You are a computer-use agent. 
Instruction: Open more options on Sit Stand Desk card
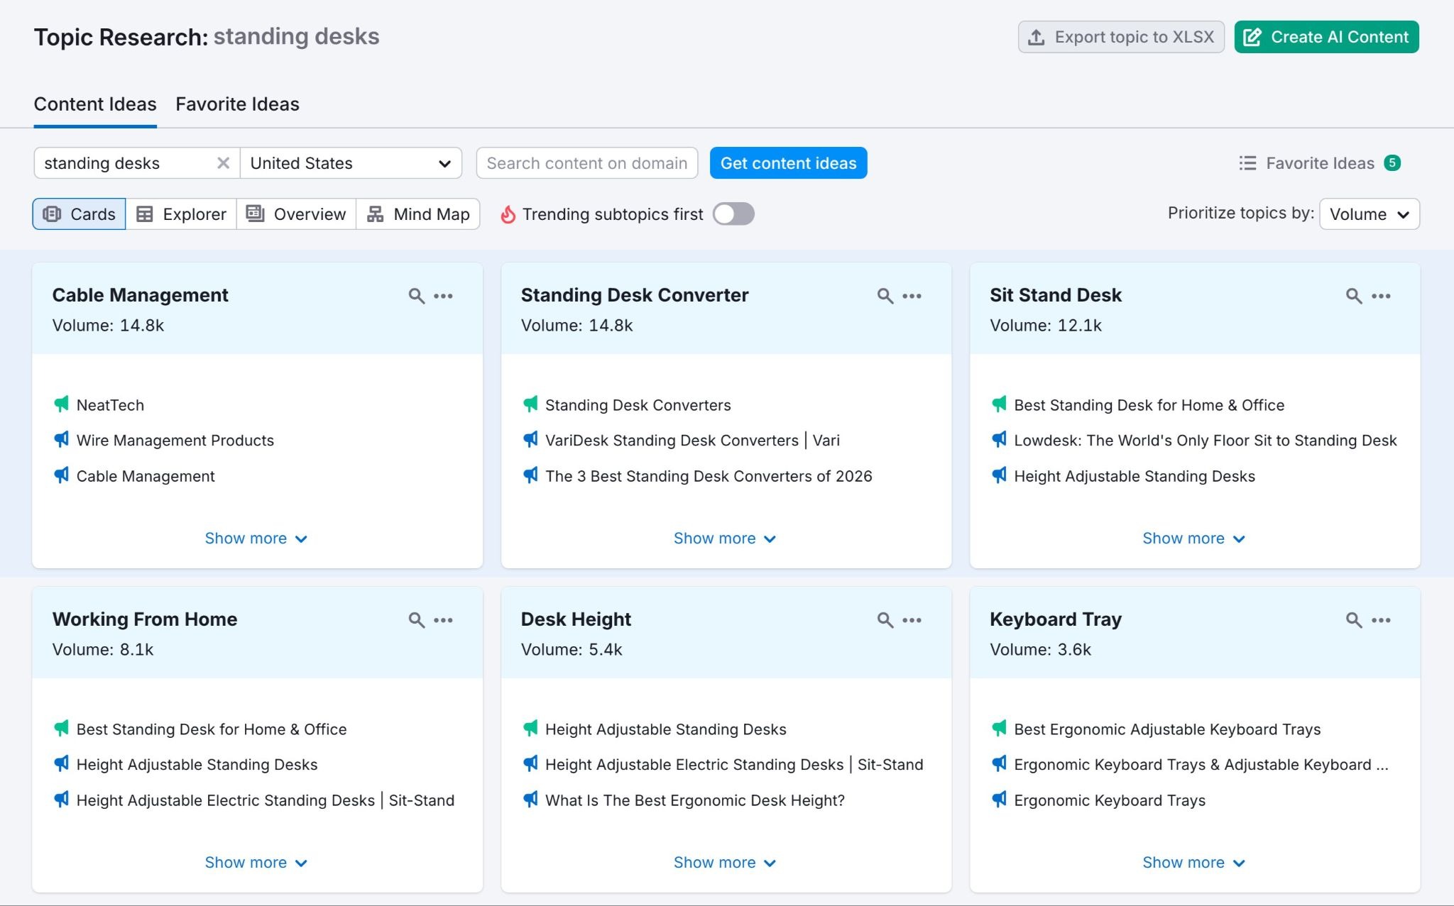[1381, 296]
